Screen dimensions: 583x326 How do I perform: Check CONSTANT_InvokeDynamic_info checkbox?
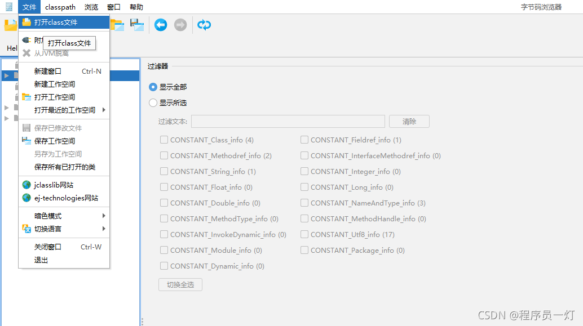[x=164, y=234]
